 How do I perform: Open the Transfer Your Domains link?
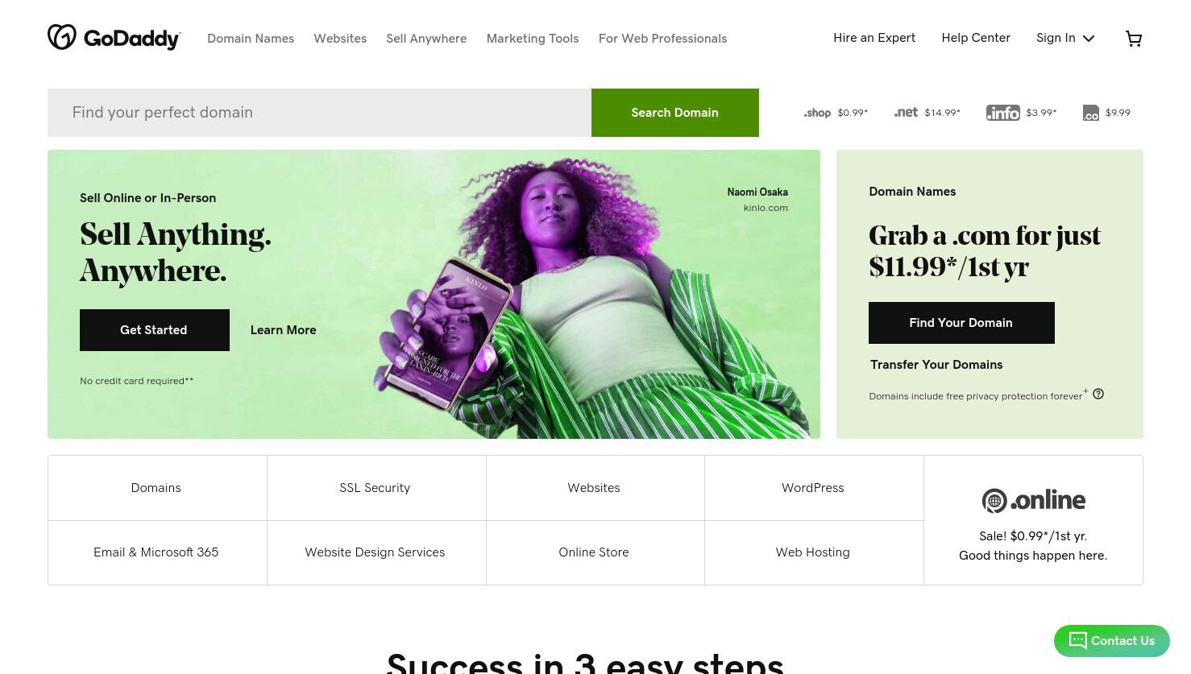936,365
